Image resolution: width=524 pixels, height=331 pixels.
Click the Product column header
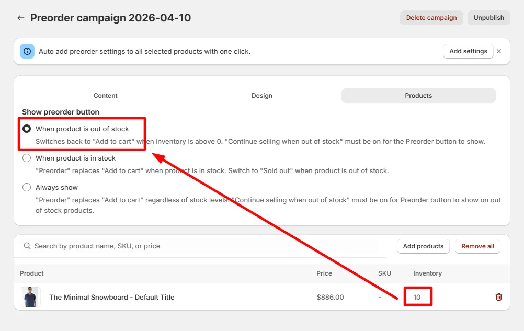tap(32, 273)
